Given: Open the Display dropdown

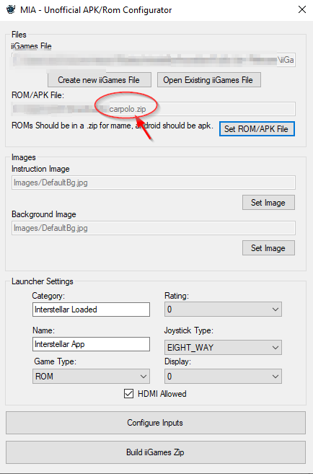Looking at the screenshot, I should (223, 377).
